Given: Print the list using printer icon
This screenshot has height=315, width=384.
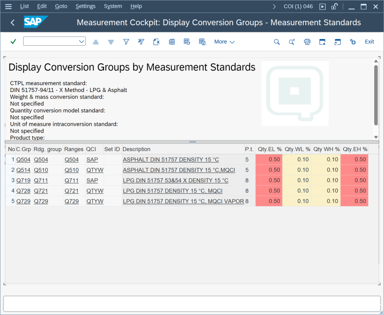Looking at the screenshot, I should (307, 42).
